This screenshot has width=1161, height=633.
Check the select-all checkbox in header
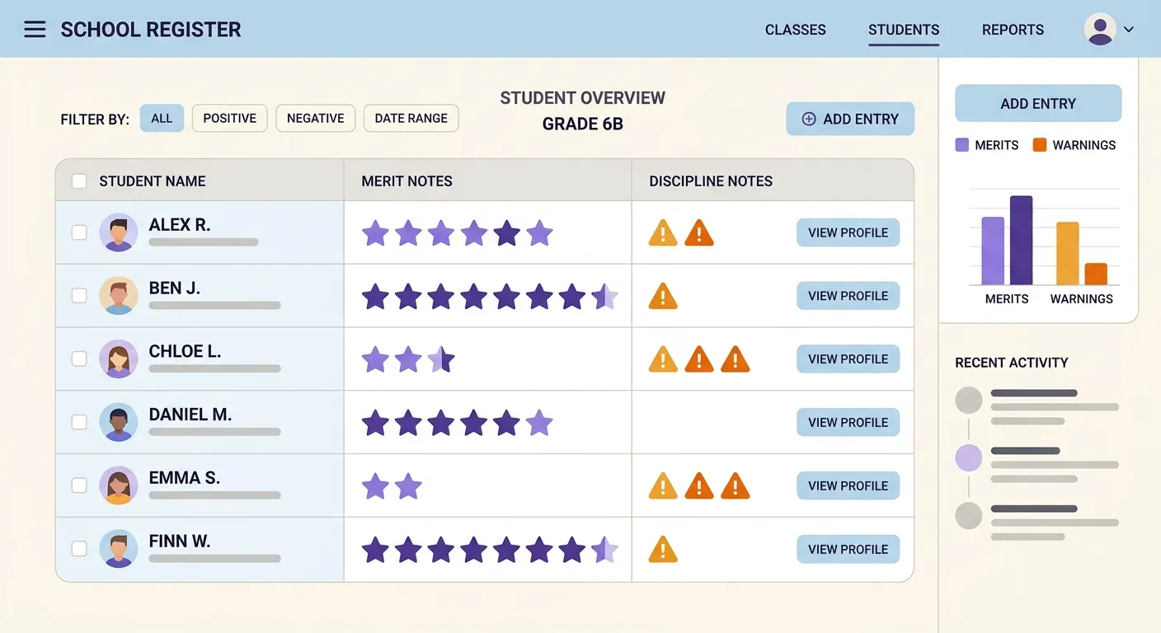tap(79, 181)
